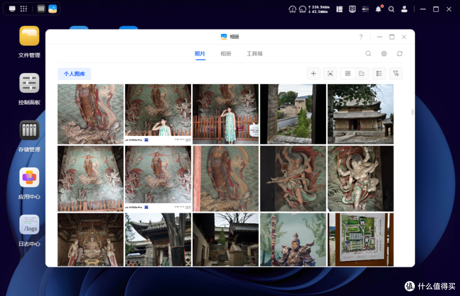
Task: Open the task list icon in top bar
Action: point(365,9)
